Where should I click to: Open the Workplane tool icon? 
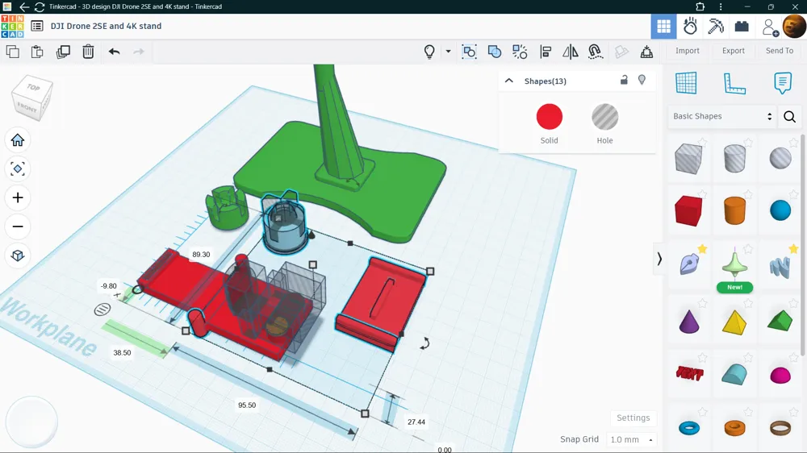click(686, 83)
